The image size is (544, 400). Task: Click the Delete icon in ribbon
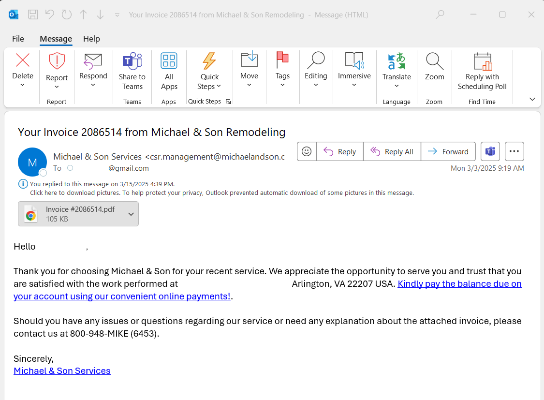(23, 60)
